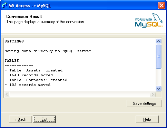This screenshot has height=128, width=167.
Task: Go to the previous page with Back
Action: [x=20, y=119]
